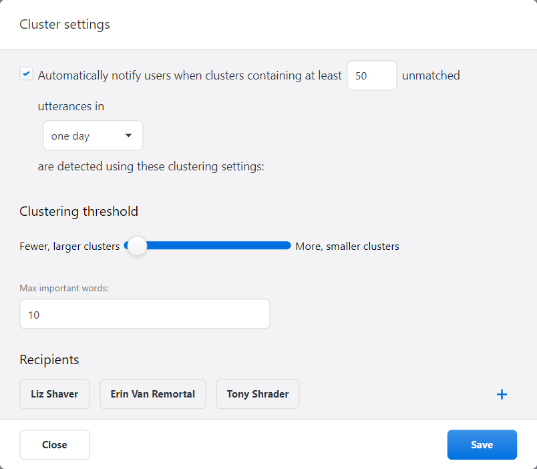
Task: Click the right end of the blue slider track
Action: pyautogui.click(x=287, y=246)
